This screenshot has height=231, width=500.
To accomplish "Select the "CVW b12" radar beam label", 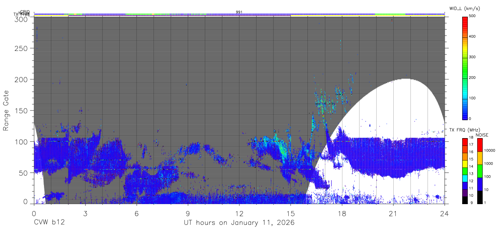I will tap(49, 223).
